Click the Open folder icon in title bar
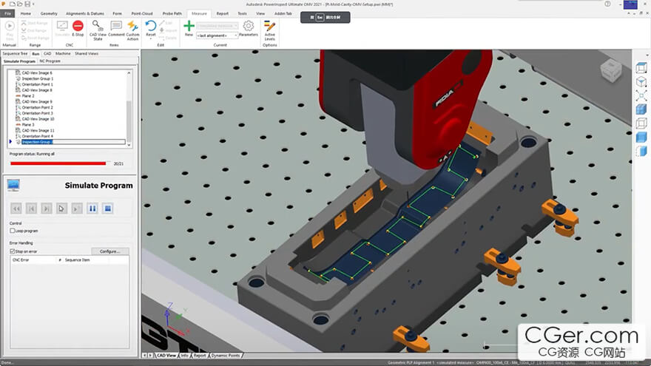651x366 pixels. (x=20, y=4)
